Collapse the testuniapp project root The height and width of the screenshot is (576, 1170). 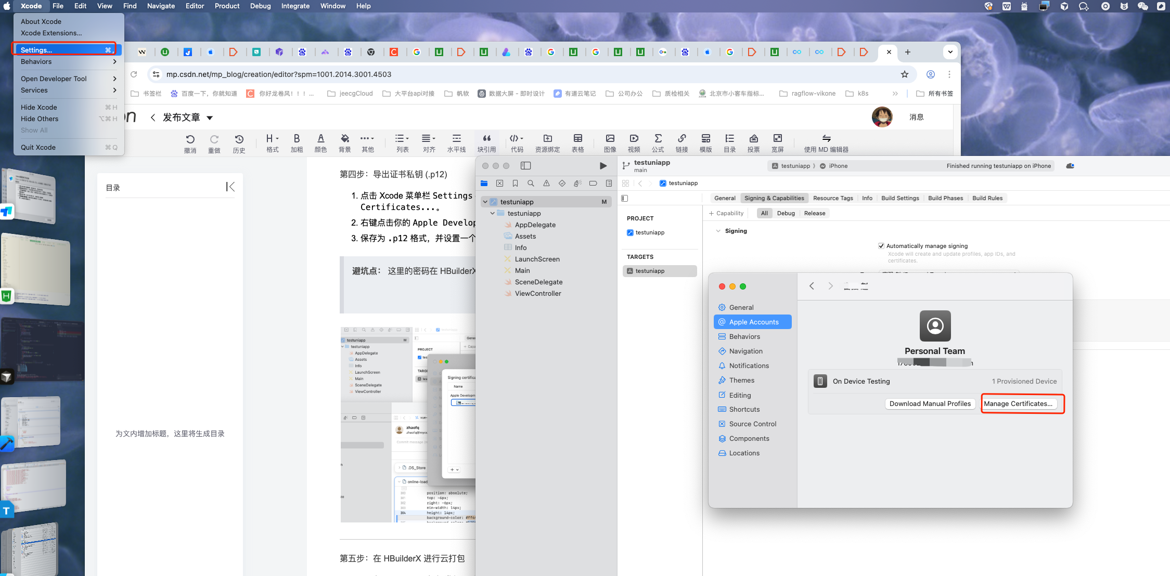coord(485,202)
